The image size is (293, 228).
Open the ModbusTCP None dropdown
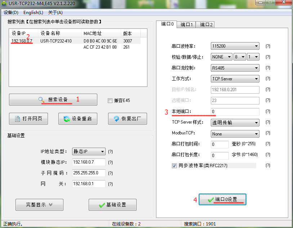[235, 134]
